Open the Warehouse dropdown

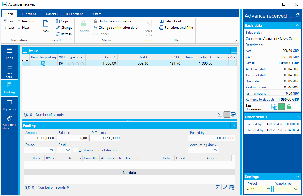pos(296,189)
